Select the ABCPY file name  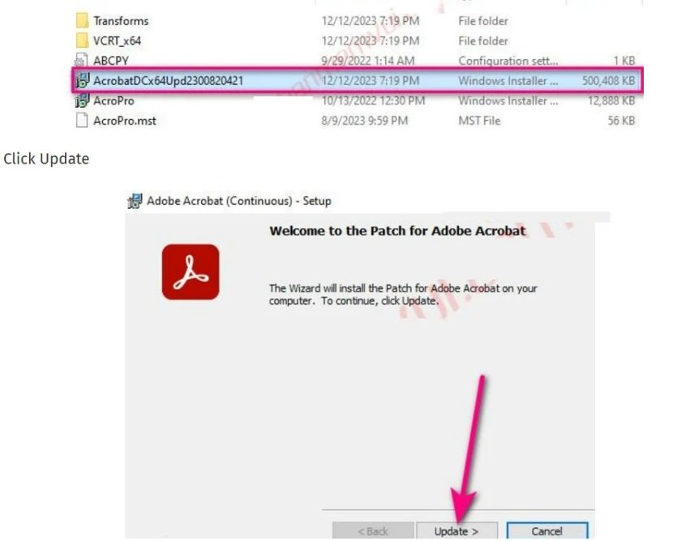tap(111, 61)
